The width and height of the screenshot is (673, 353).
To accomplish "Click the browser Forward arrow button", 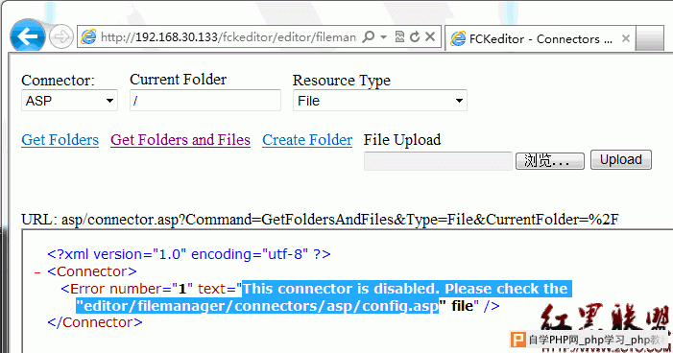I will click(60, 37).
